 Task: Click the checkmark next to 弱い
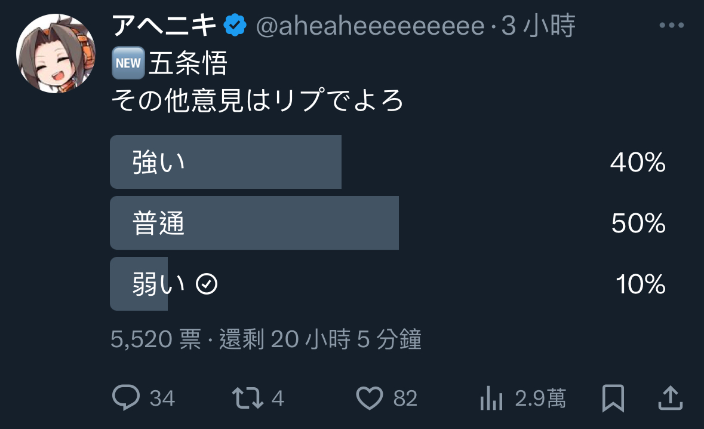pyautogui.click(x=207, y=284)
